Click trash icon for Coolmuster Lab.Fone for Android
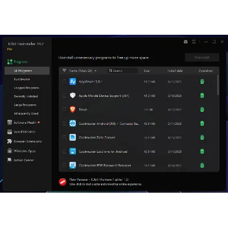Viewport: 228px width, 228px height. [202, 151]
